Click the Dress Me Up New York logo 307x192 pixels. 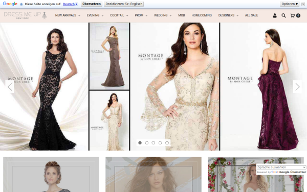[x=25, y=15]
